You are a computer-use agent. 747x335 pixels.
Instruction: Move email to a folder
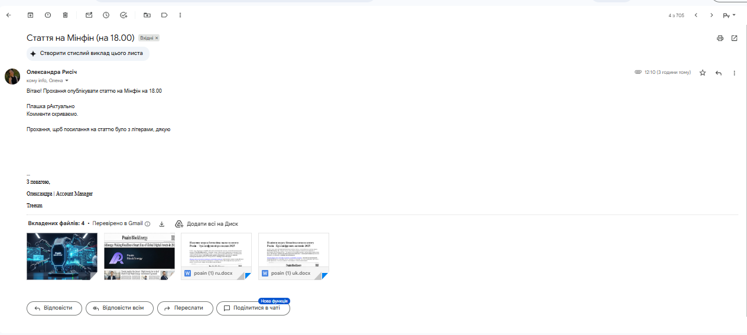[147, 15]
